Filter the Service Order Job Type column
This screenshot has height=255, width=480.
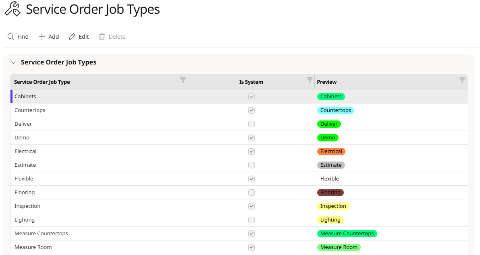click(x=183, y=80)
